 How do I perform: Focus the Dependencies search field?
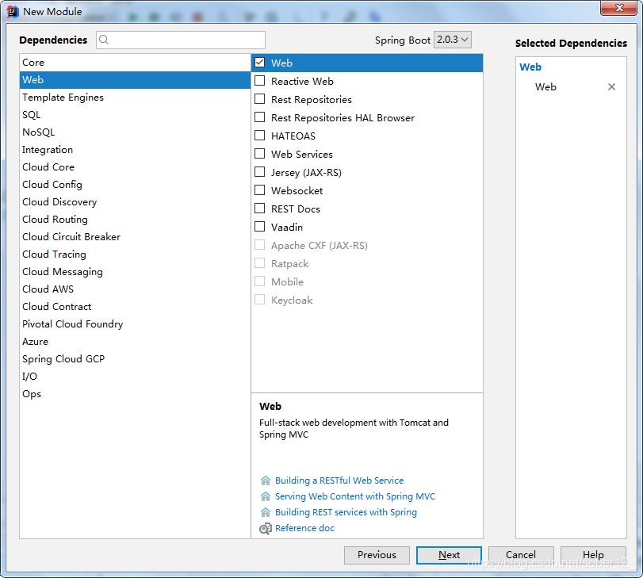[x=181, y=40]
